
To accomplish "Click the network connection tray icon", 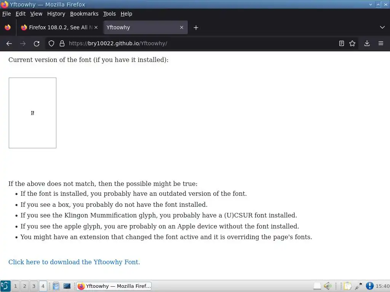I will [358, 286].
